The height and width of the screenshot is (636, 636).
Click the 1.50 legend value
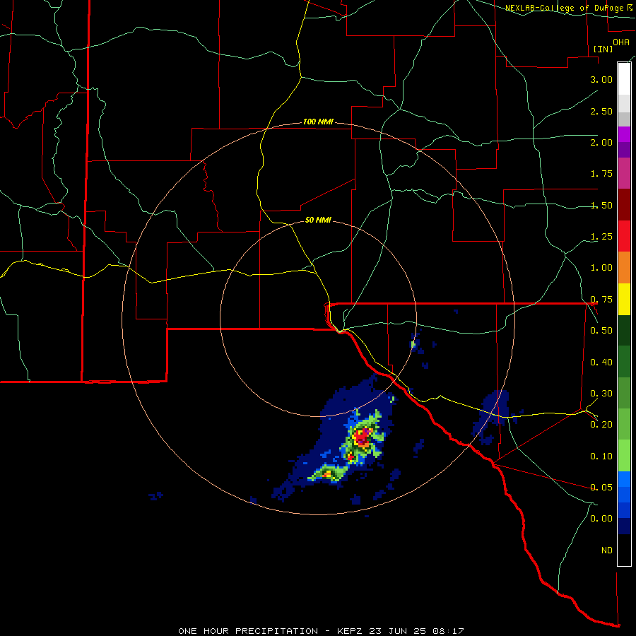pos(601,205)
